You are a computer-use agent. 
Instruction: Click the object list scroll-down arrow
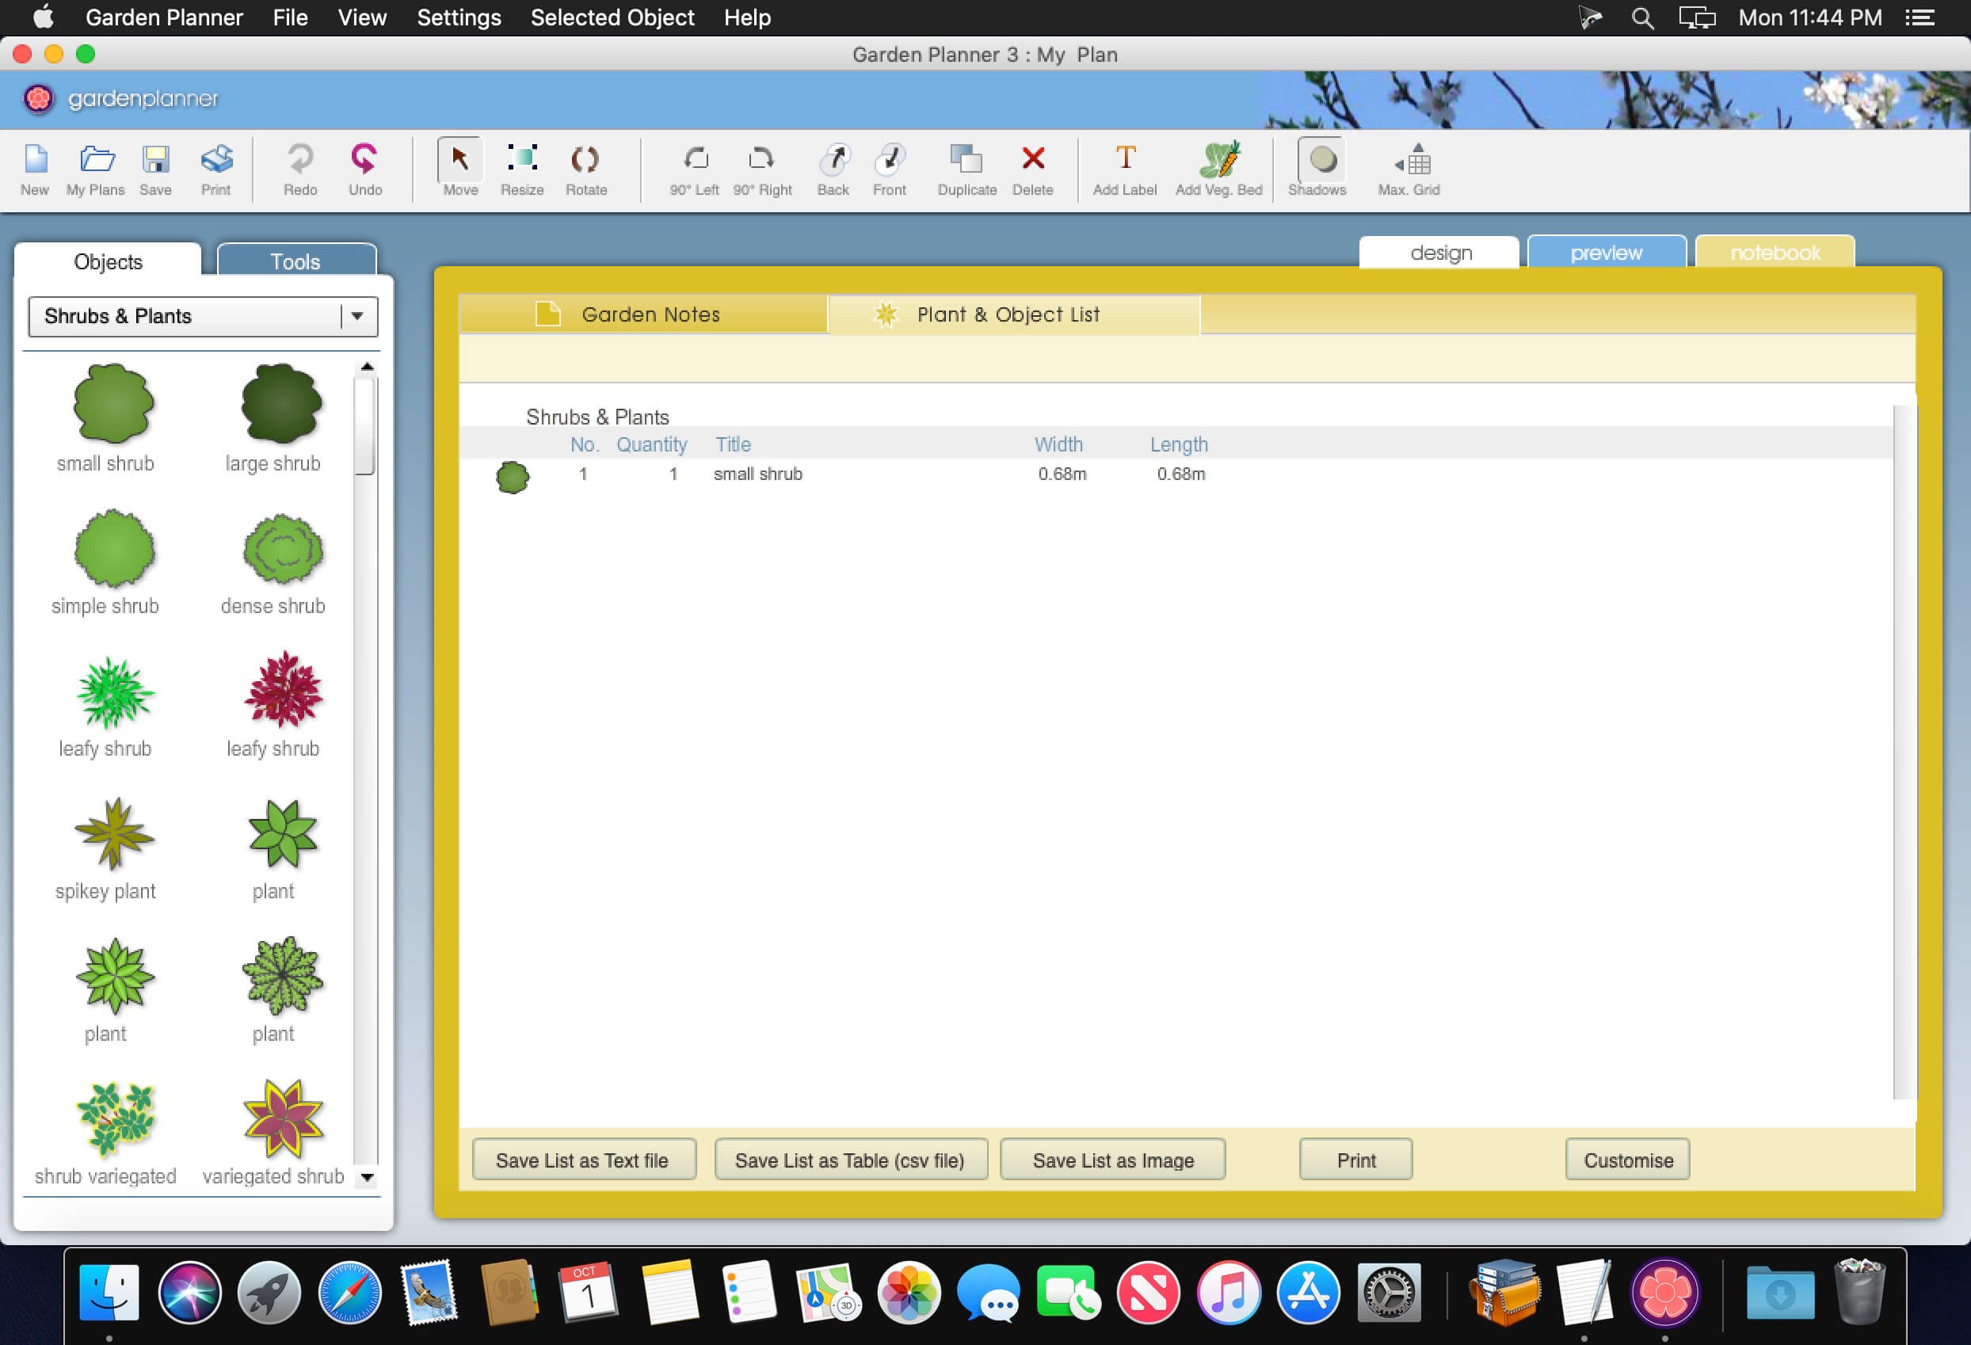tap(368, 1177)
